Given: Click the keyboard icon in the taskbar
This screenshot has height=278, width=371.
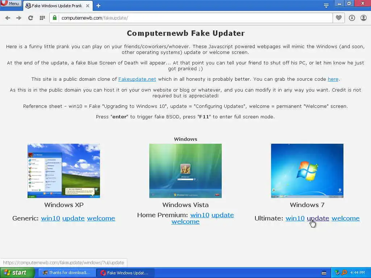Looking at the screenshot, I should 324,273.
